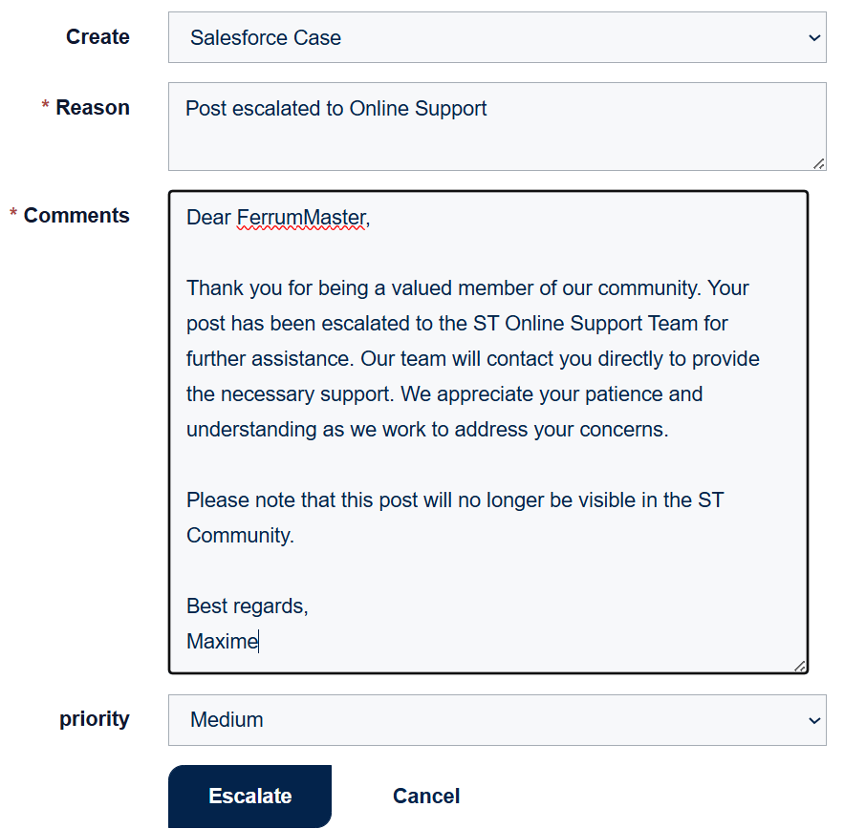
Task: Click the Create field label
Action: (x=97, y=37)
